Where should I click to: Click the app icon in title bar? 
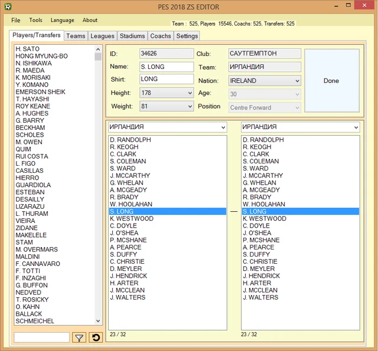point(6,6)
